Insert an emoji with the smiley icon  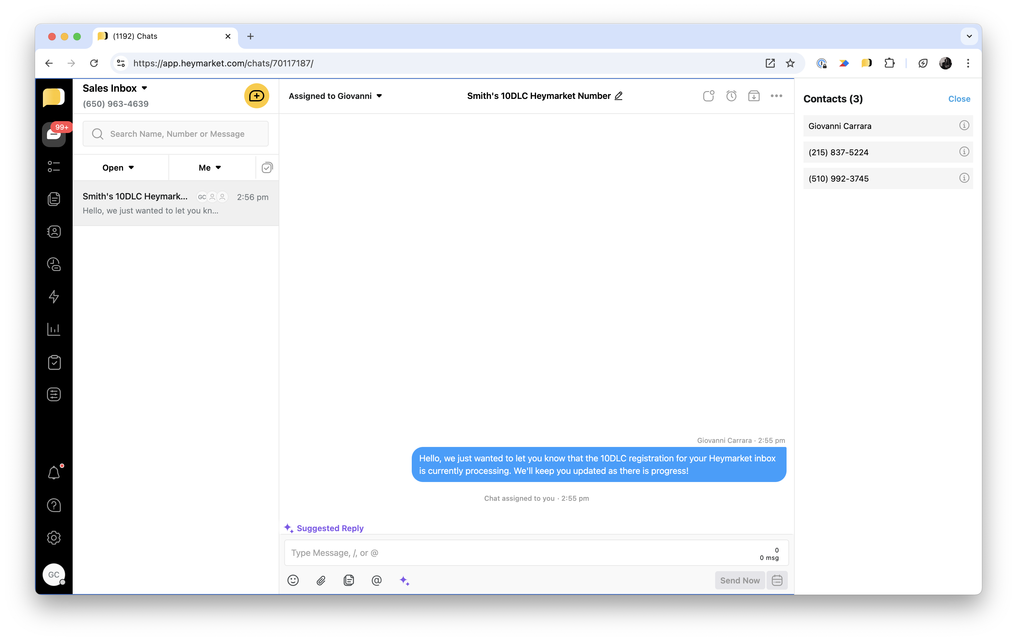point(293,580)
